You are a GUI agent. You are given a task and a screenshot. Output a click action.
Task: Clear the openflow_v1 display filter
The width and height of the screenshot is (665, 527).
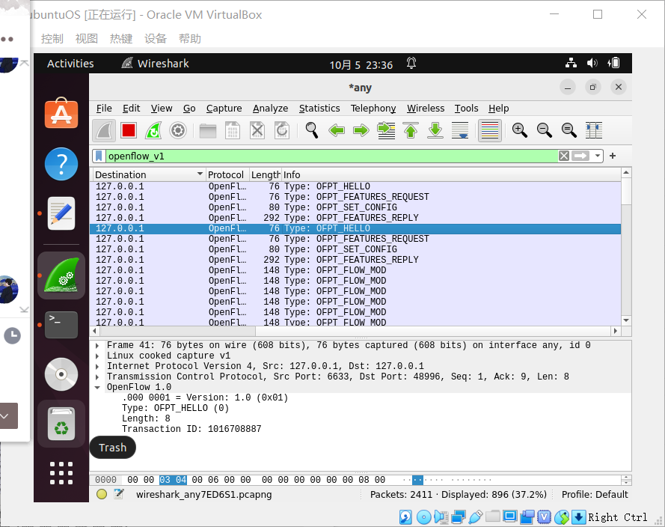point(564,156)
